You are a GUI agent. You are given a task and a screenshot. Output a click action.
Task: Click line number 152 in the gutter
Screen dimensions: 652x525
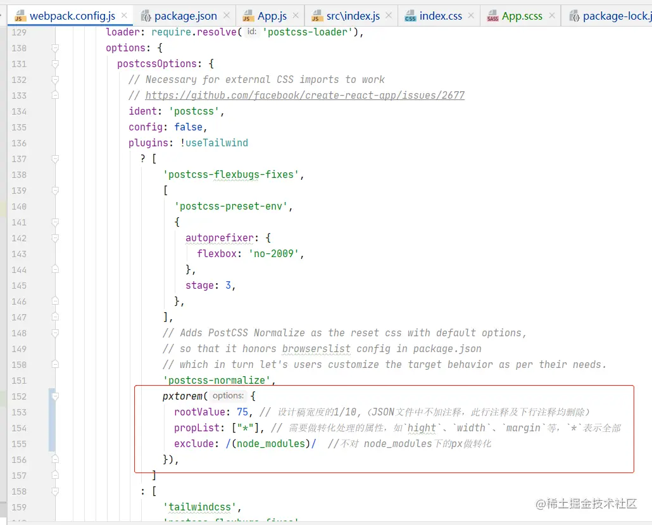[19, 397]
